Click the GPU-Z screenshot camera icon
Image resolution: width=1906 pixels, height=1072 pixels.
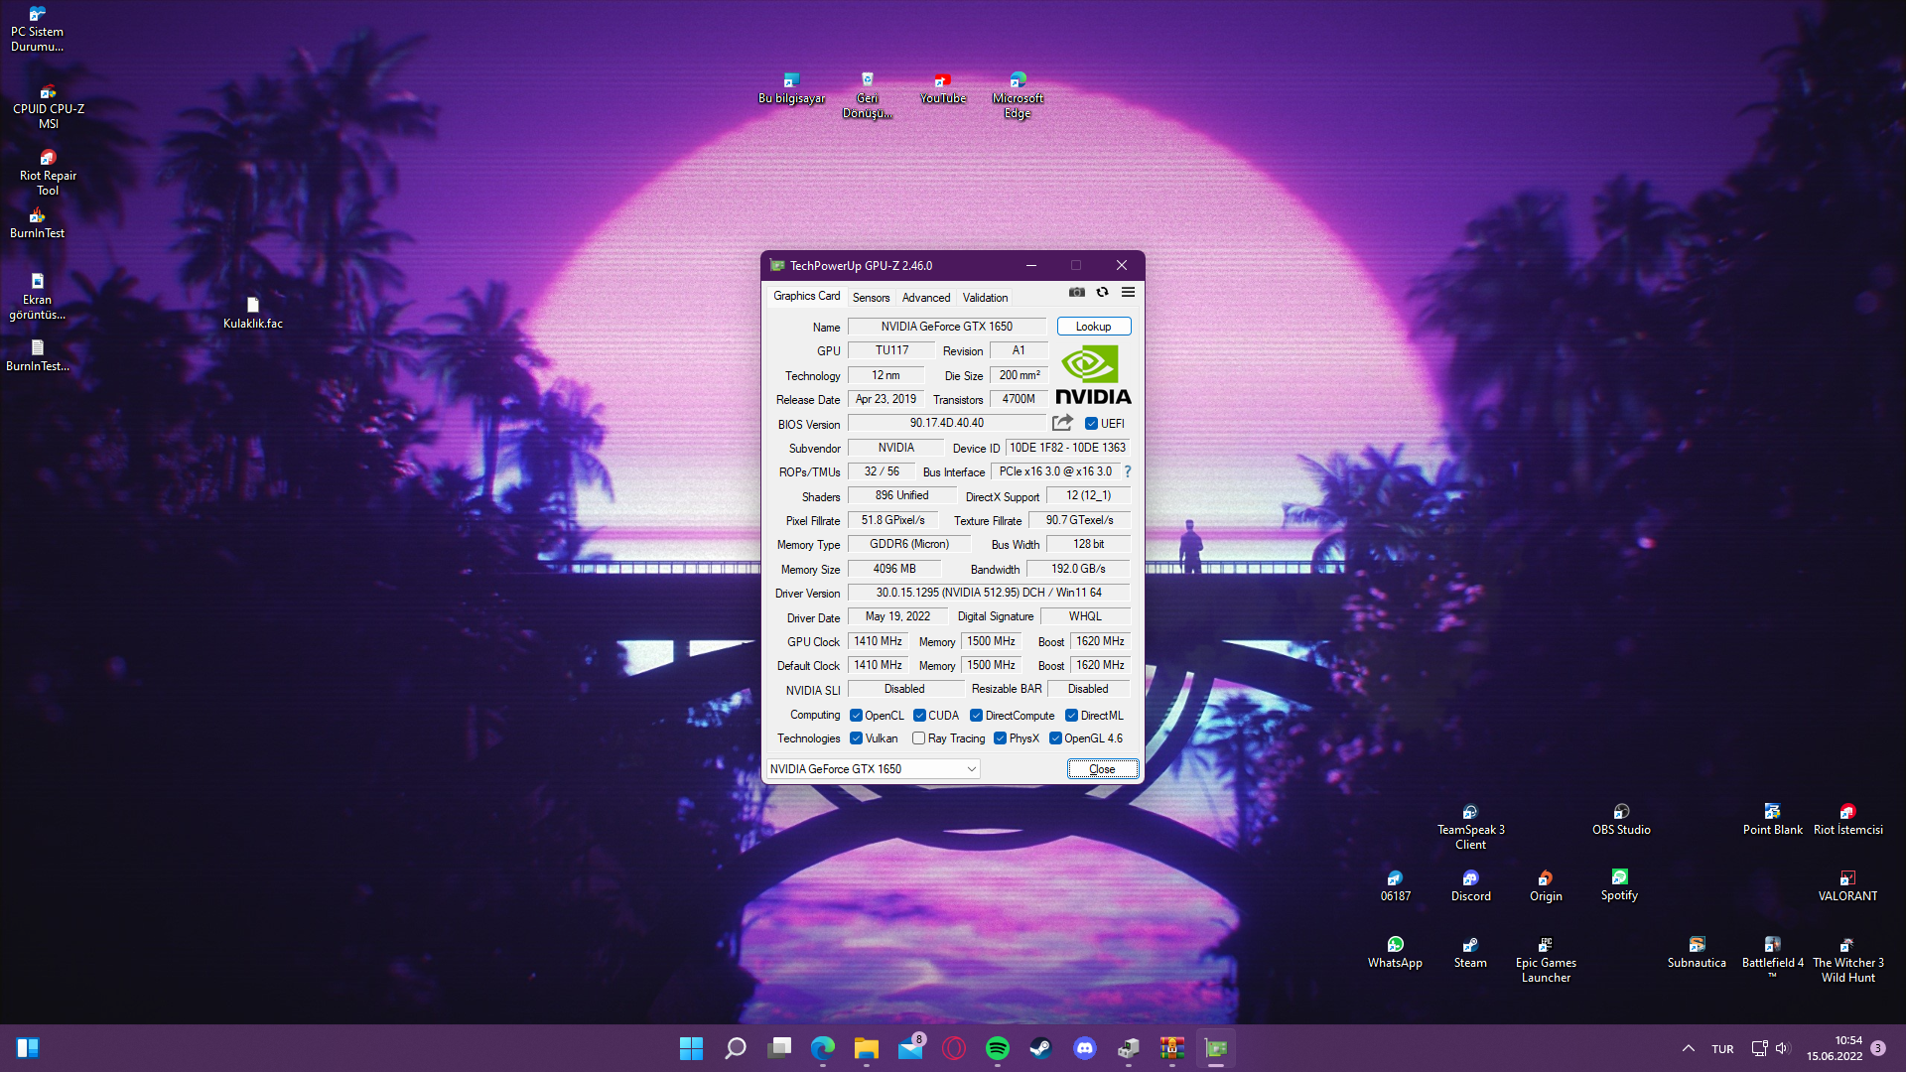[1076, 292]
